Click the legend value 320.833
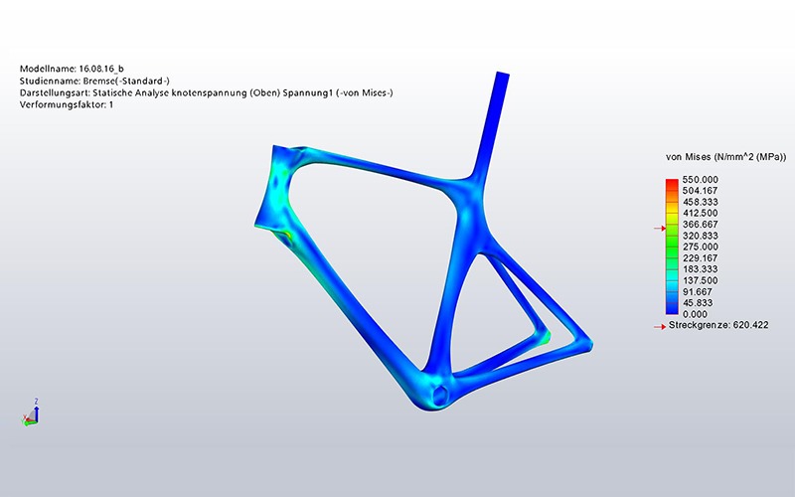Viewport: 795px width, 497px height. tap(701, 236)
